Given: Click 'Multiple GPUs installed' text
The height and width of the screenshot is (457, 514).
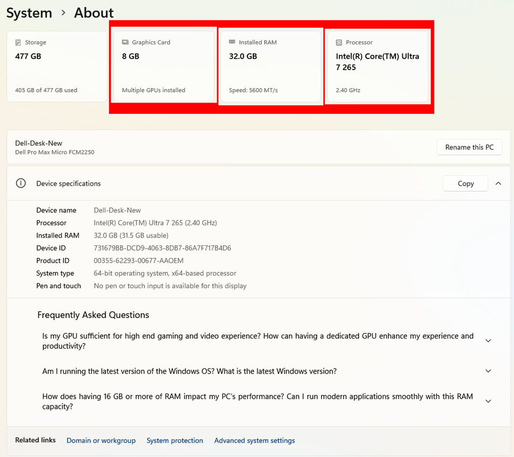Looking at the screenshot, I should coord(153,90).
